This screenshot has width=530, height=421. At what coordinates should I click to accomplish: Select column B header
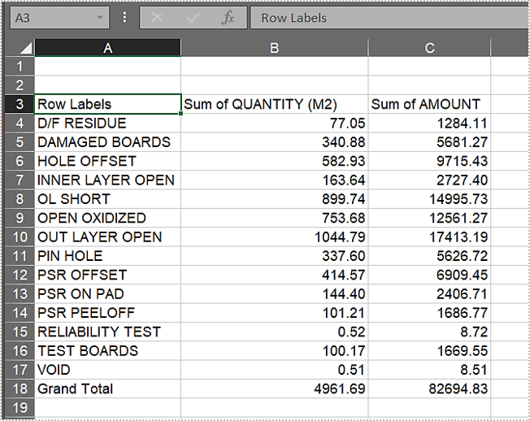pyautogui.click(x=274, y=49)
